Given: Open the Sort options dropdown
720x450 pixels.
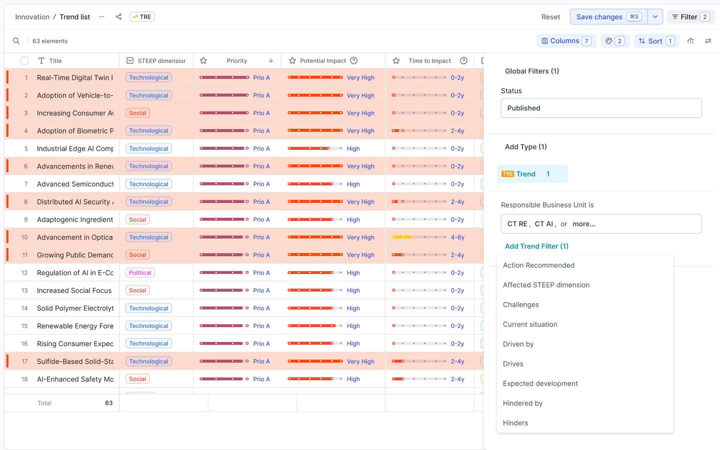Looking at the screenshot, I should (656, 41).
